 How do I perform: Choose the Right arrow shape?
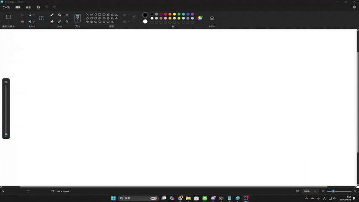click(100, 18)
